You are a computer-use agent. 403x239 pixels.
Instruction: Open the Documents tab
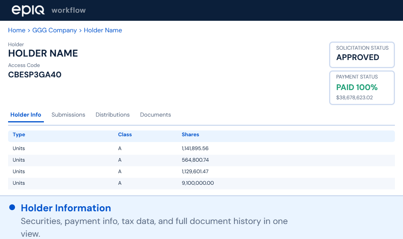coord(156,115)
